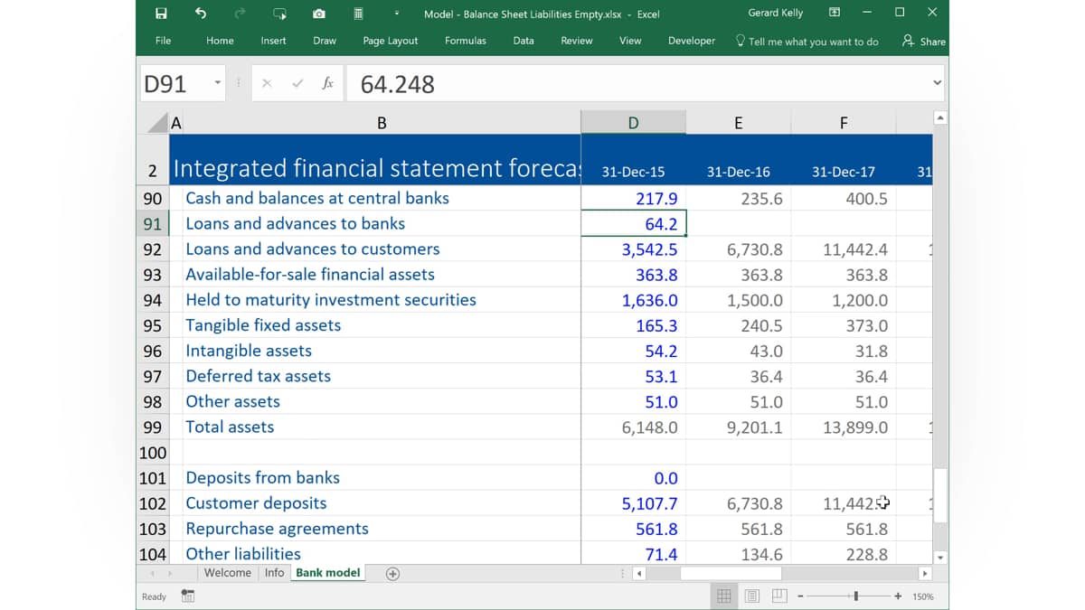1085x610 pixels.
Task: Zoom in with the plus button
Action: click(x=898, y=596)
